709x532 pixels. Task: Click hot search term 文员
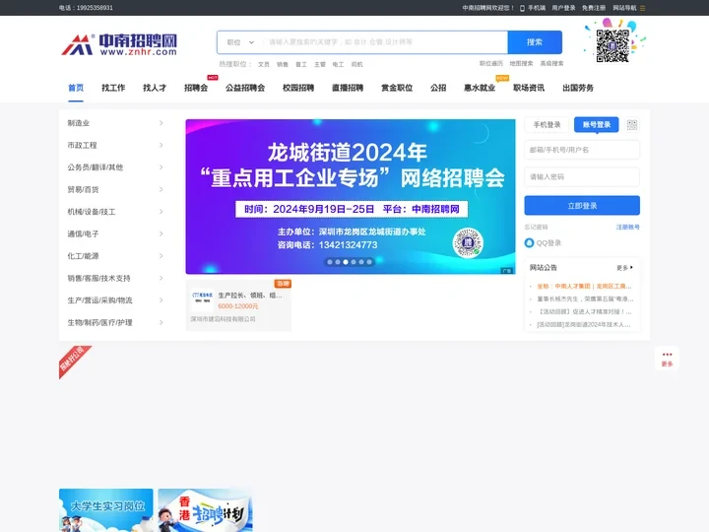264,64
